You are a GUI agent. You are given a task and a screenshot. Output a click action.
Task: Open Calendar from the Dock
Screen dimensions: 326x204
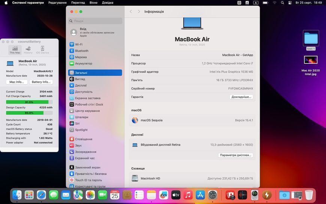click(x=115, y=195)
